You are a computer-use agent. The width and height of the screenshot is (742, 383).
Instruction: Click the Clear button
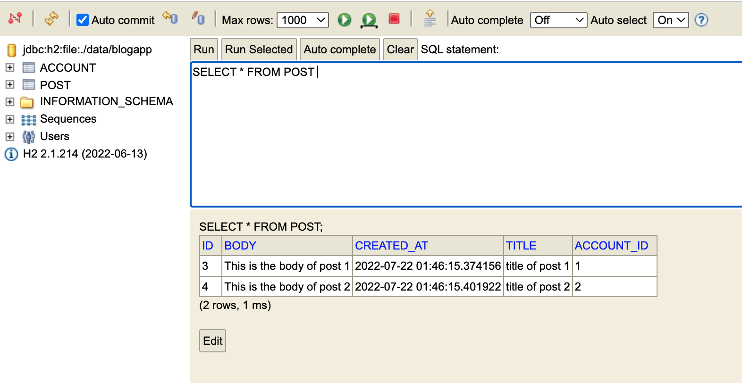[400, 49]
